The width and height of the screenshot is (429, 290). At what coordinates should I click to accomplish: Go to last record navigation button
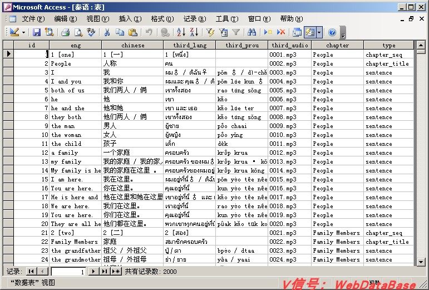tap(105, 272)
